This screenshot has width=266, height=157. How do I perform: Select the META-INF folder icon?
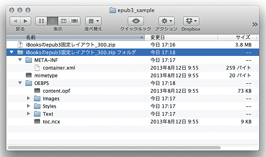click(29, 60)
